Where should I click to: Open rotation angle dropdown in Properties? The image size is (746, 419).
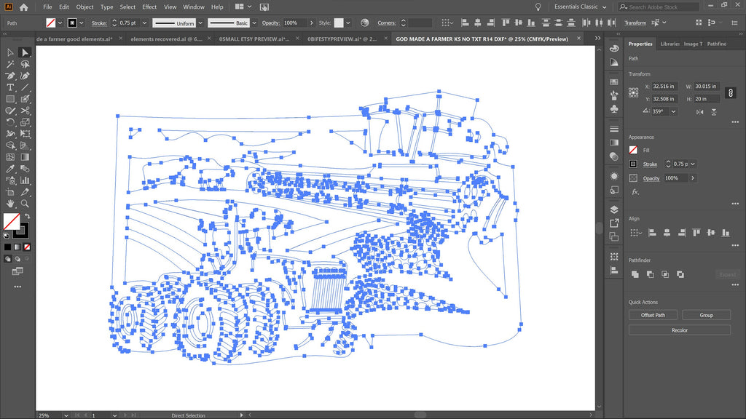pyautogui.click(x=673, y=111)
